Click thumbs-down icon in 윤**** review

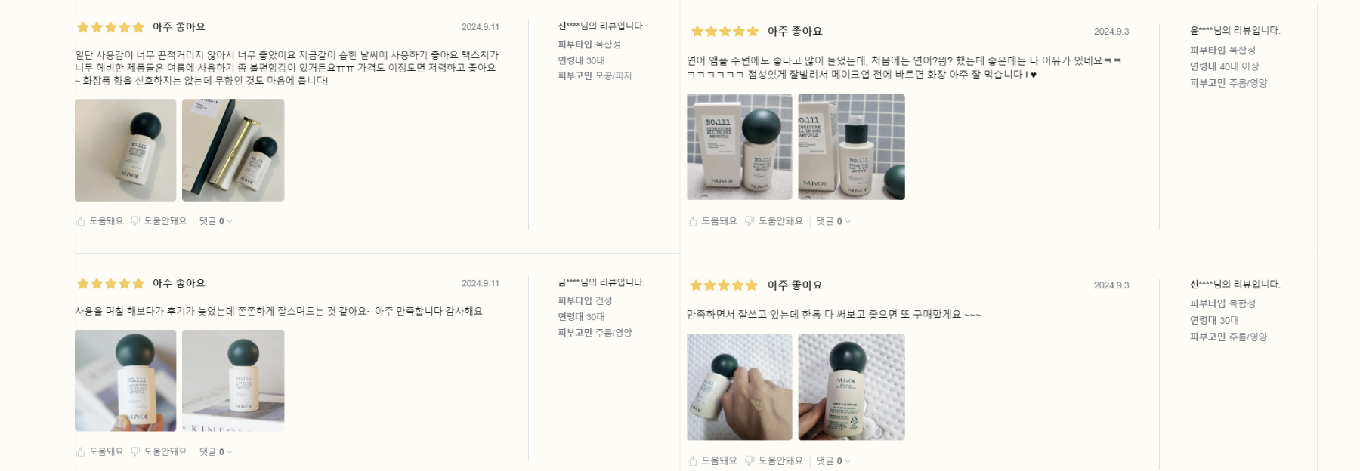point(750,221)
